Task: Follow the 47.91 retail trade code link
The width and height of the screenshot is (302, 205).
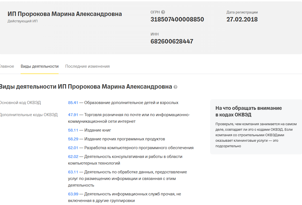Action: click(73, 115)
